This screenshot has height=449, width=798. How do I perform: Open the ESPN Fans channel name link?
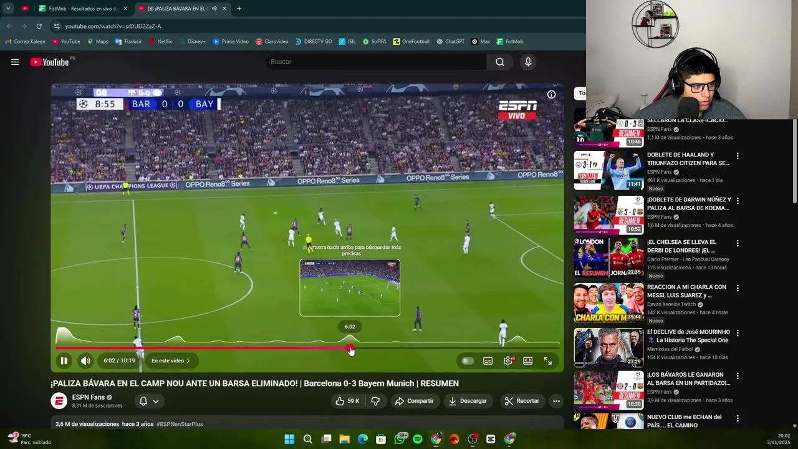88,397
